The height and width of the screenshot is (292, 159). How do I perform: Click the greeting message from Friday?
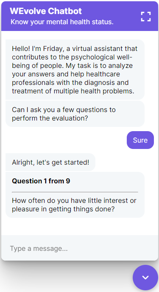(75, 70)
